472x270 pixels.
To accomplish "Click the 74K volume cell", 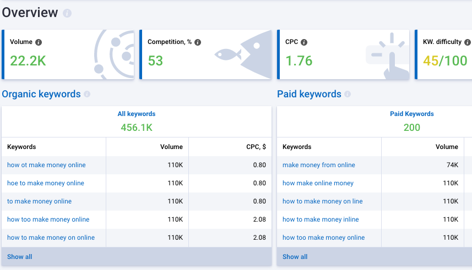I will 452,165.
